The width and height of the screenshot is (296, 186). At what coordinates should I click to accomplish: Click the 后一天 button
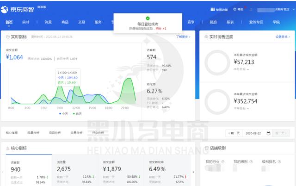281,133
